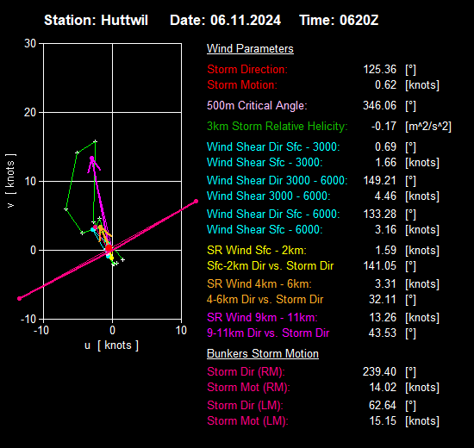The width and height of the screenshot is (474, 448).
Task: Click the red storm motion dot near origin
Action: [109, 248]
